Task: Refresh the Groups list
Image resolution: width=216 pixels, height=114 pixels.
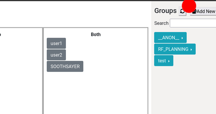Action: click(x=182, y=11)
